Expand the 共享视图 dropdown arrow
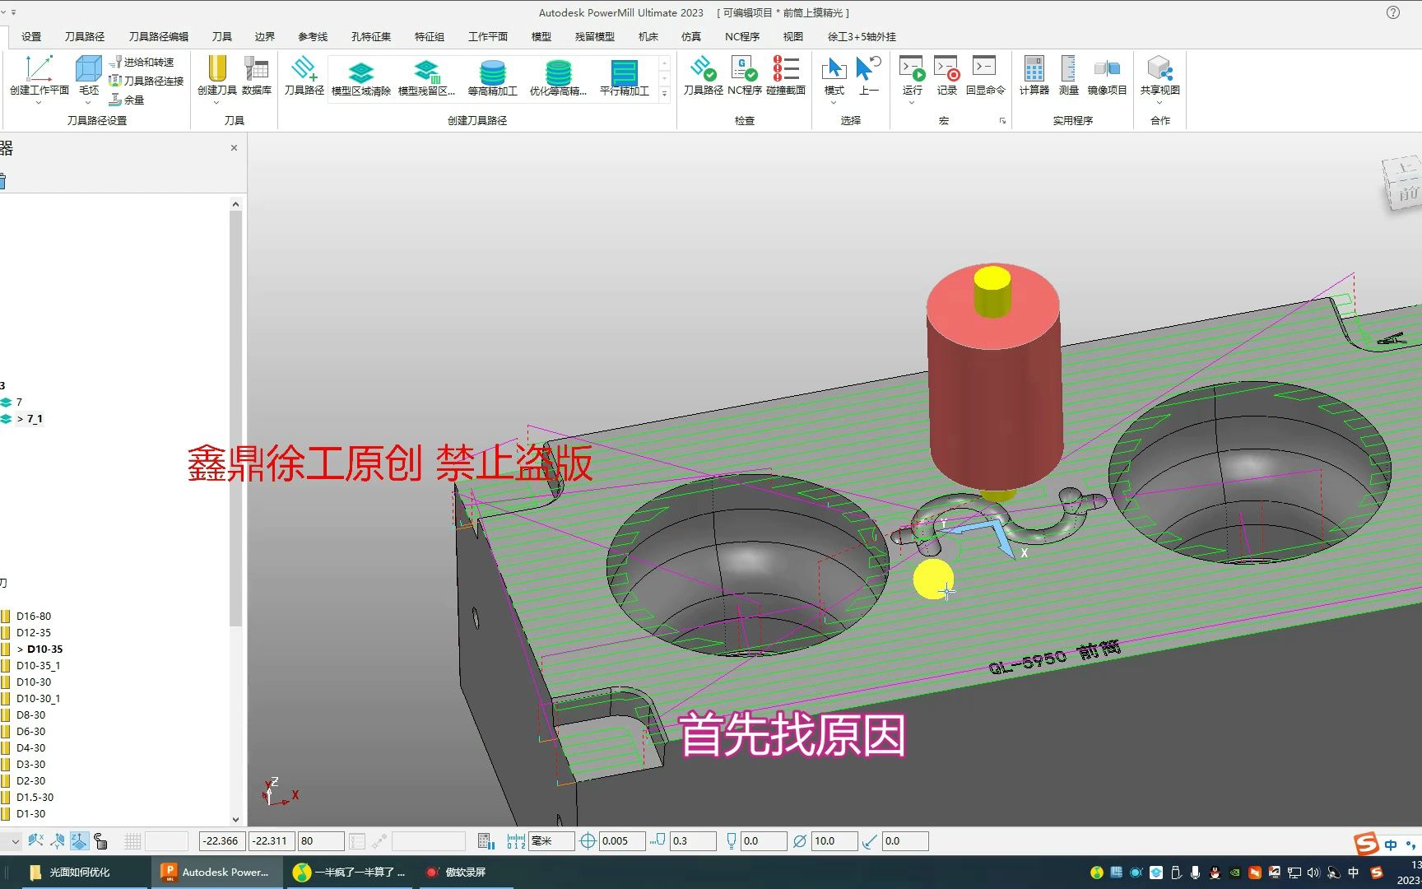The width and height of the screenshot is (1422, 889). pyautogui.click(x=1159, y=103)
